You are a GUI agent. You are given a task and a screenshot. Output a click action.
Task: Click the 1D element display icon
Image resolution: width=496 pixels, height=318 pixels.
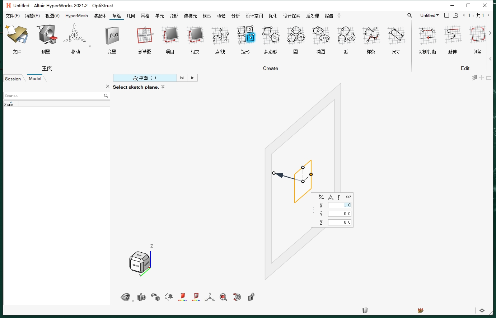point(169,296)
